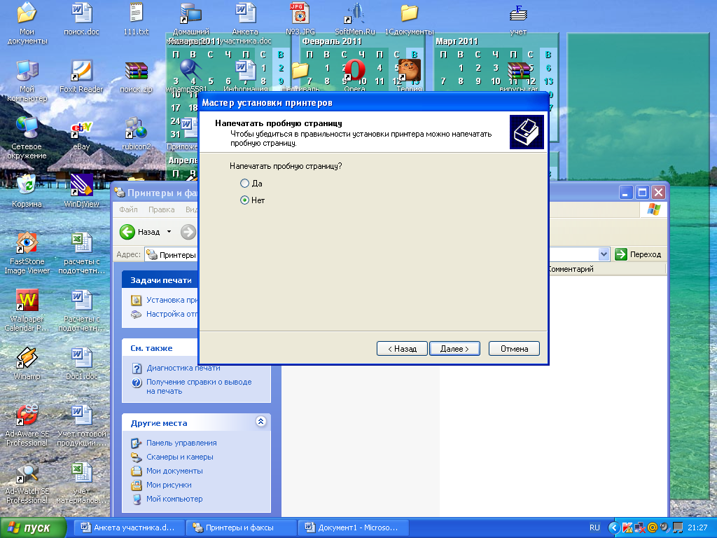The width and height of the screenshot is (717, 538).
Task: Open 'Мой компьютер' sidebar link
Action: coord(174,499)
